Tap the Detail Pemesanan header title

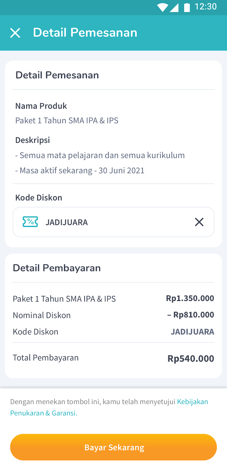pos(85,32)
